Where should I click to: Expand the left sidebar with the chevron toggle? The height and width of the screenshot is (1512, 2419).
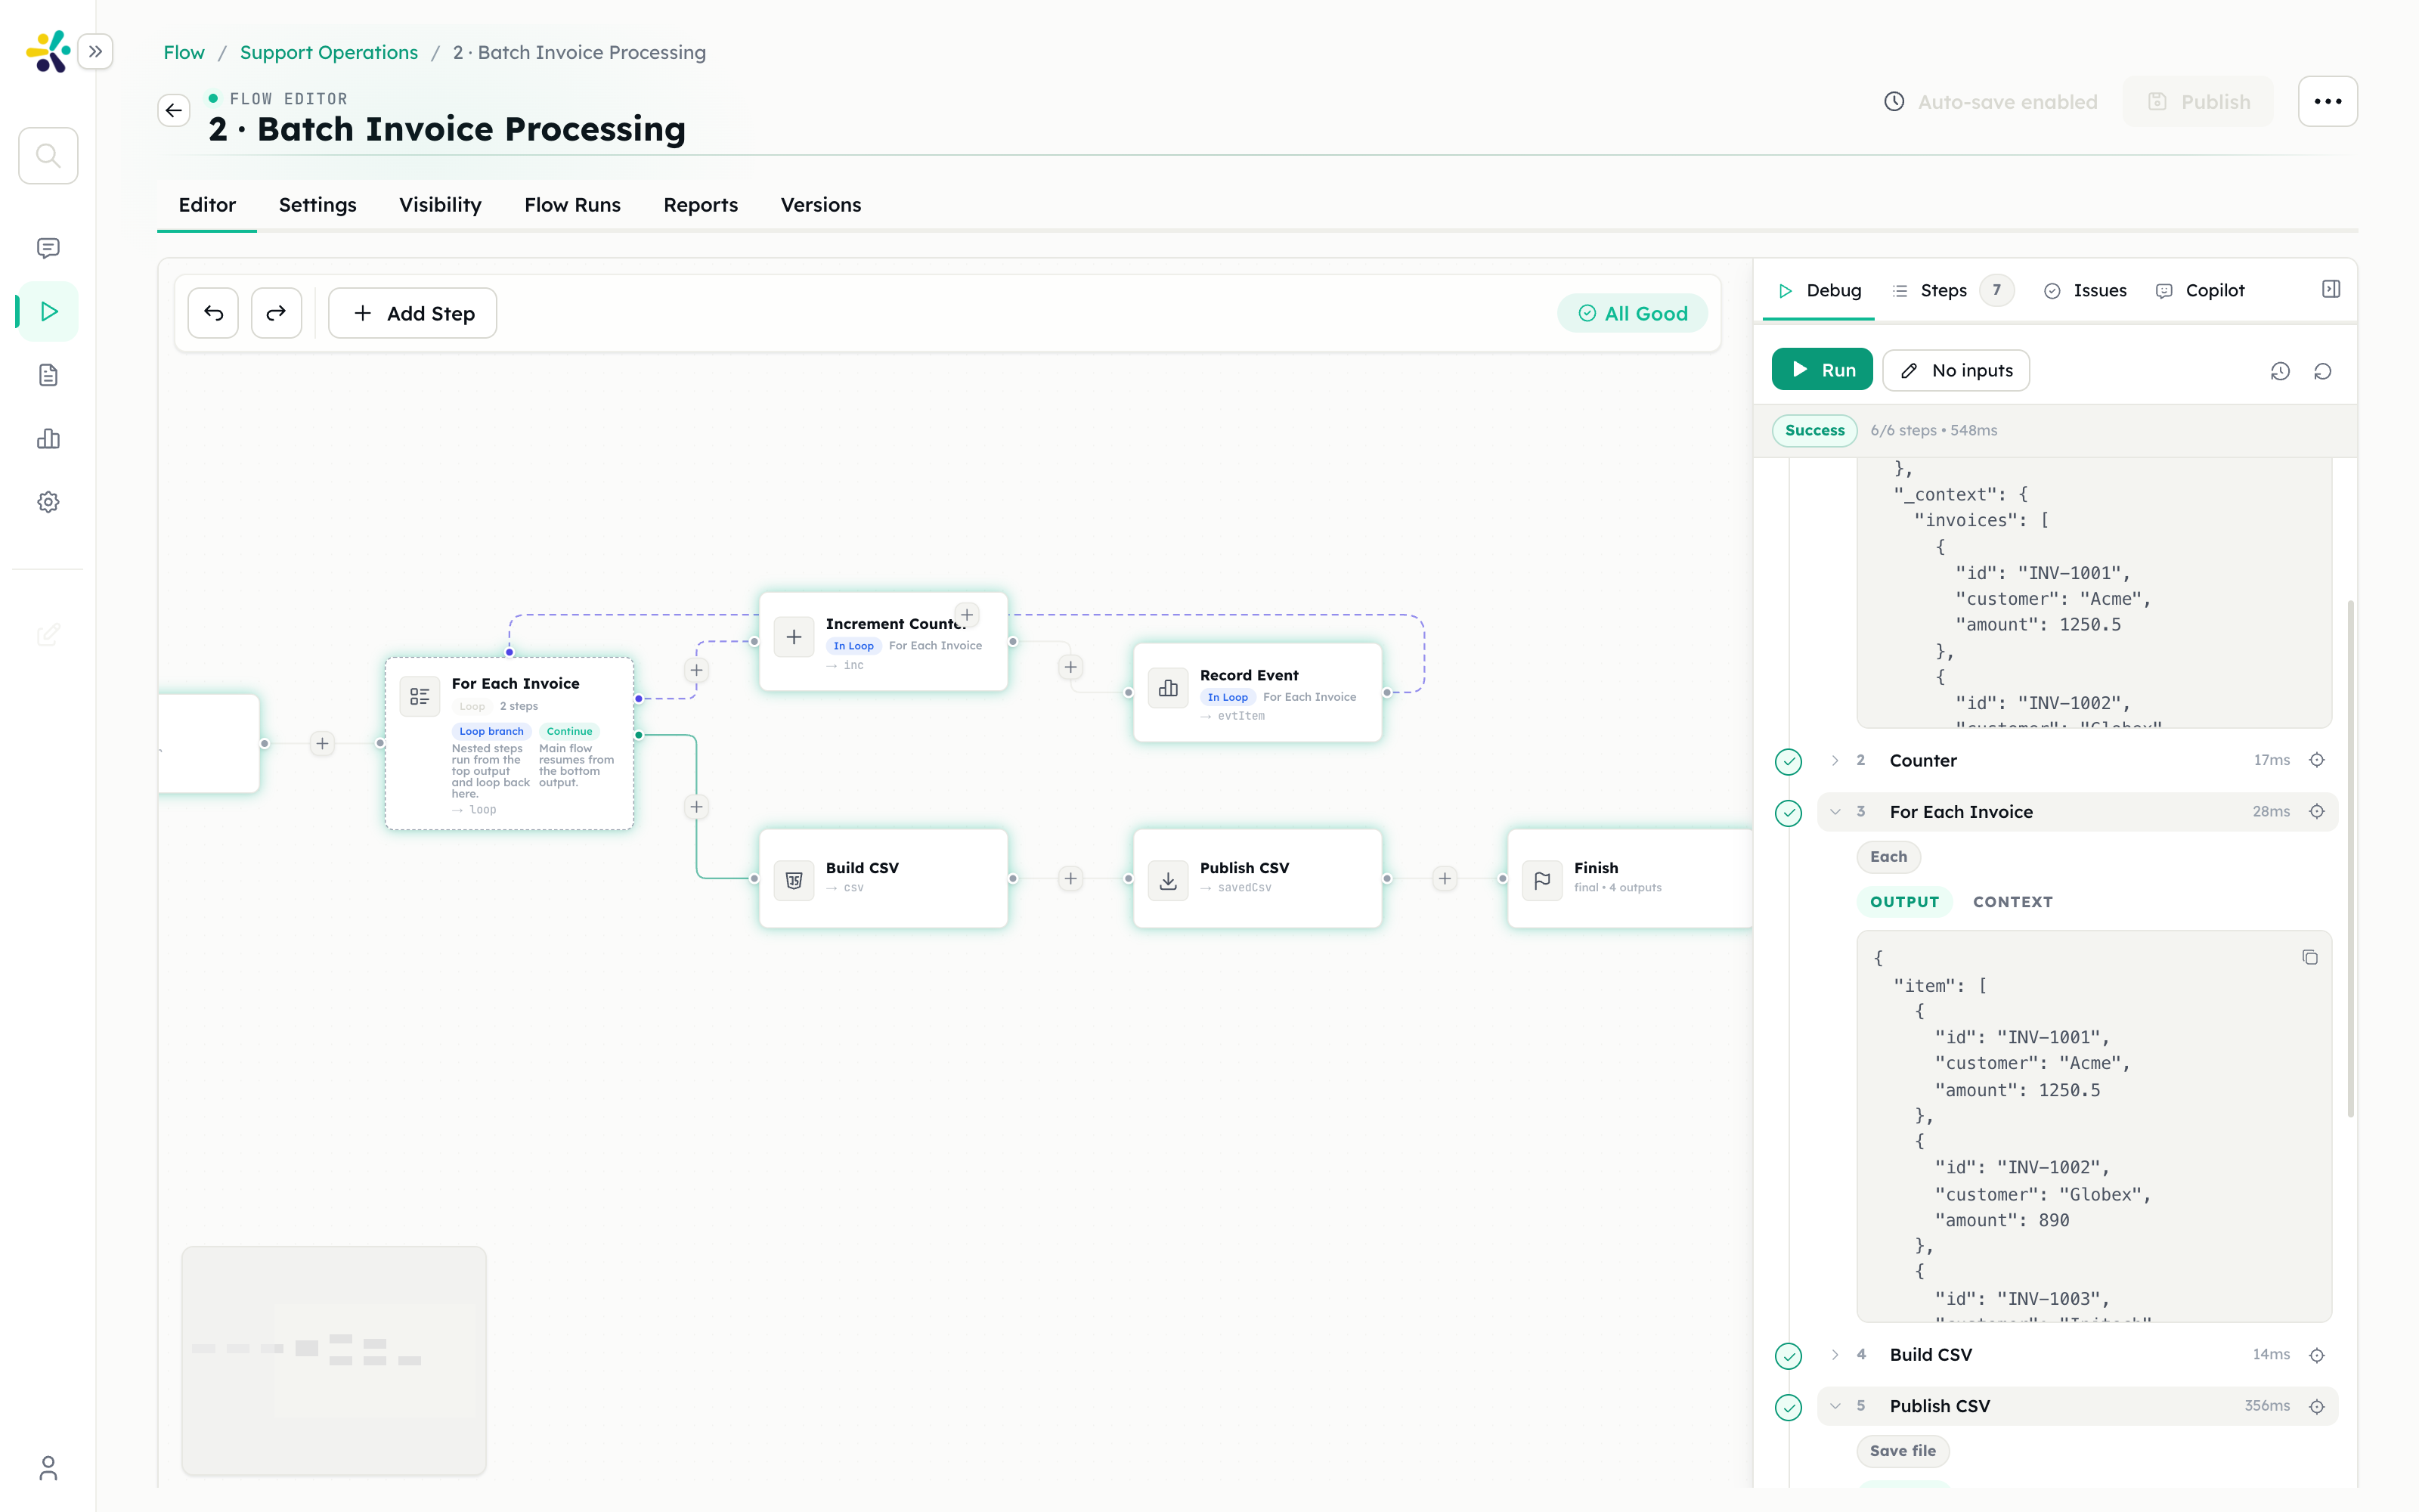tap(95, 51)
